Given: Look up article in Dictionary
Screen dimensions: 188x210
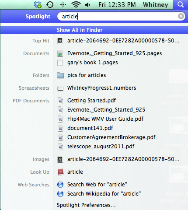Looking at the screenshot, I should (75, 172).
